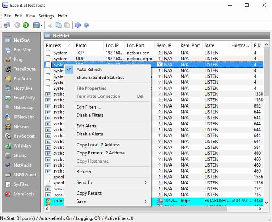Click the Save floppy disk toolbar icon
Viewport: 272px width, 222px height.
click(36, 25)
